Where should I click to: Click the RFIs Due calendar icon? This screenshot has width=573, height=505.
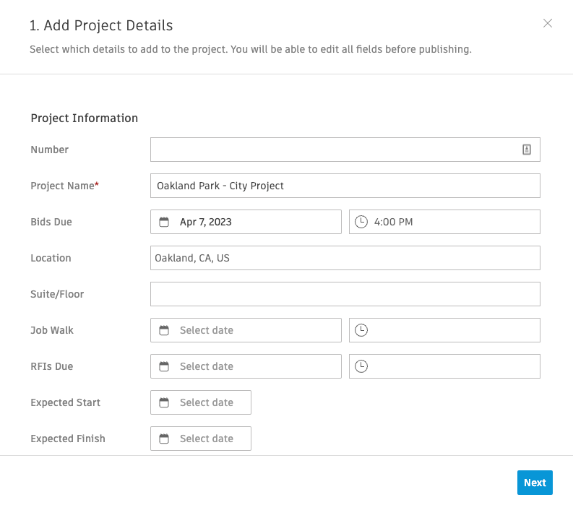164,366
